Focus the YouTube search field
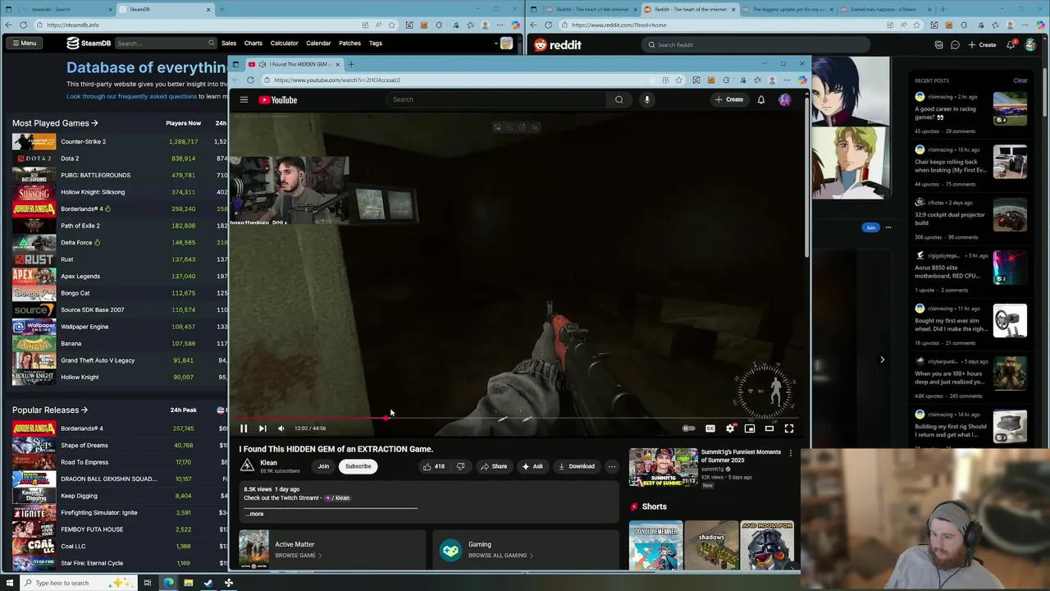 (x=497, y=99)
